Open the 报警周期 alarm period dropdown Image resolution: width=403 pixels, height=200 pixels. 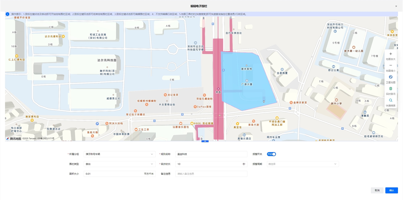coord(303,164)
